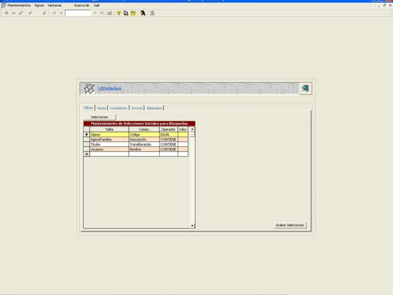
Task: Click the IGUAL operator cell
Action: click(x=168, y=134)
